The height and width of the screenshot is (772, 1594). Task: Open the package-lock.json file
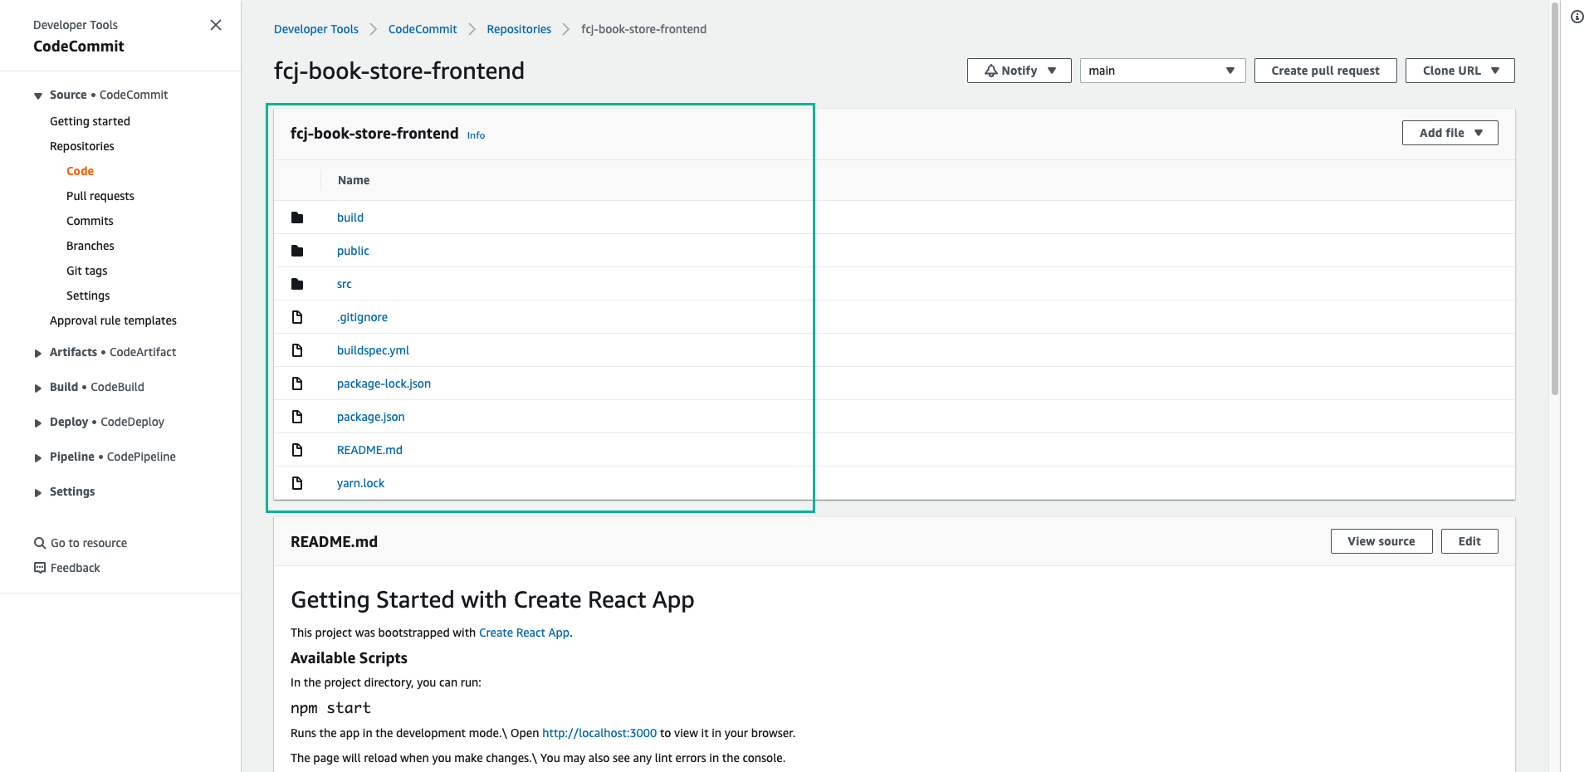click(x=384, y=384)
